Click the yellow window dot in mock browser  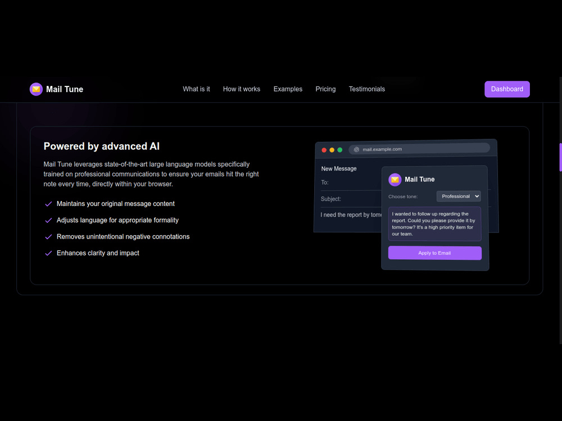332,150
